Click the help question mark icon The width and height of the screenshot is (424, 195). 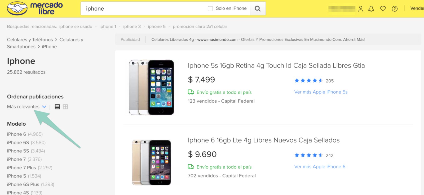click(395, 9)
